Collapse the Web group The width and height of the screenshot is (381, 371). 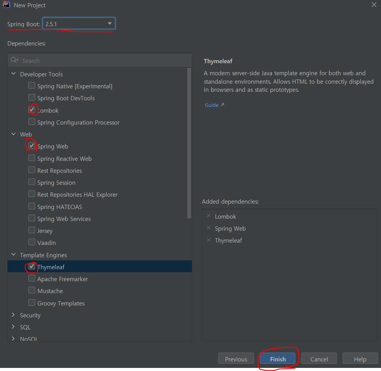(13, 134)
